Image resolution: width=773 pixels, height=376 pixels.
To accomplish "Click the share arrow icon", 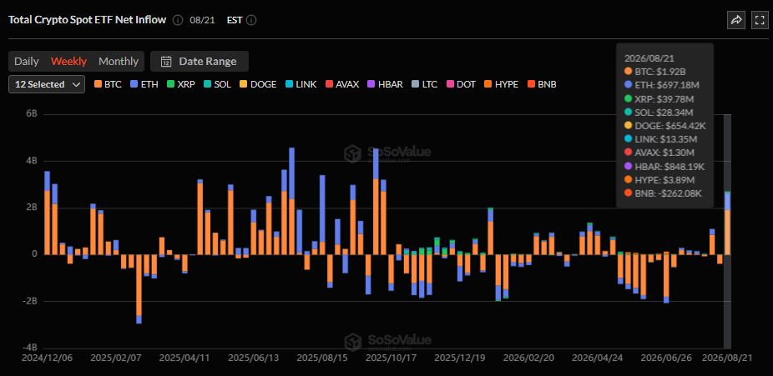I will tap(736, 20).
